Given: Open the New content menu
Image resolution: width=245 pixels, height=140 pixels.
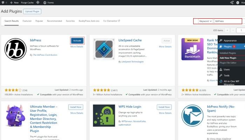Looking at the screenshot, I should click(x=14, y=2).
